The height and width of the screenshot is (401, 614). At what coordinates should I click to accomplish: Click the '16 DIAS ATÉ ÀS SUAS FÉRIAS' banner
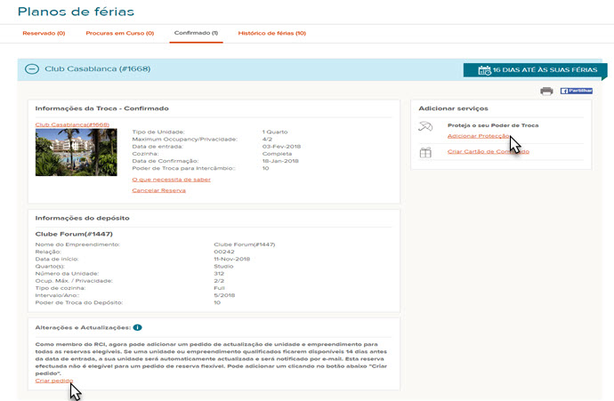(536, 70)
